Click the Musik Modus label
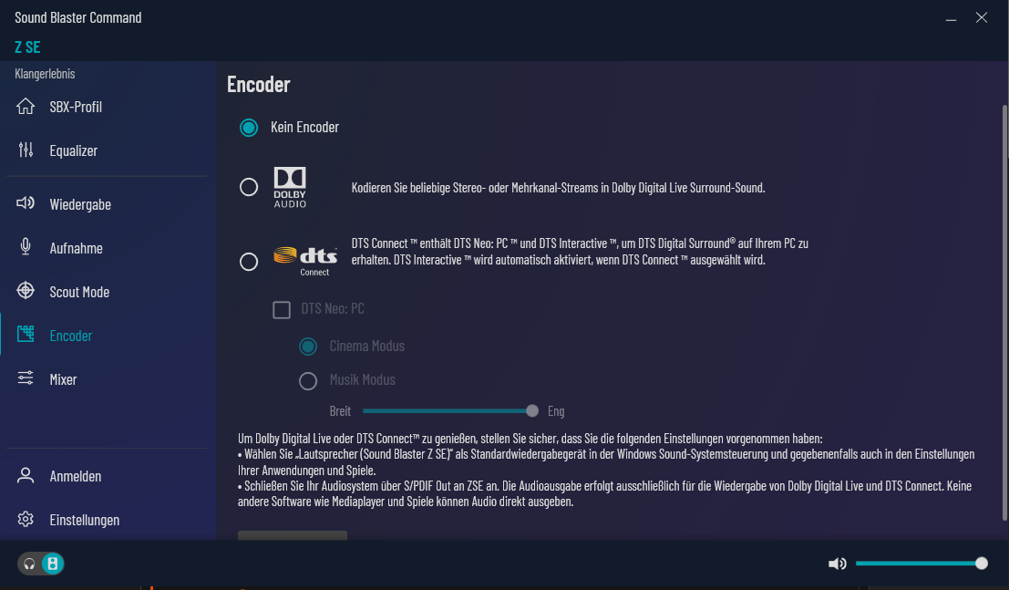Viewport: 1009px width, 590px height. coord(362,379)
